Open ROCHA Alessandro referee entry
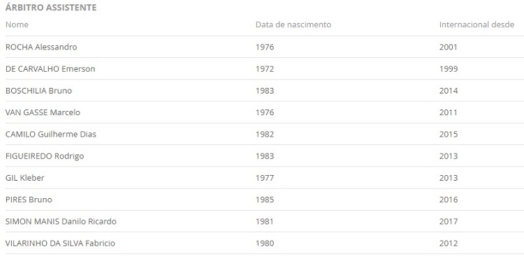The height and width of the screenshot is (256, 524). pyautogui.click(x=41, y=47)
